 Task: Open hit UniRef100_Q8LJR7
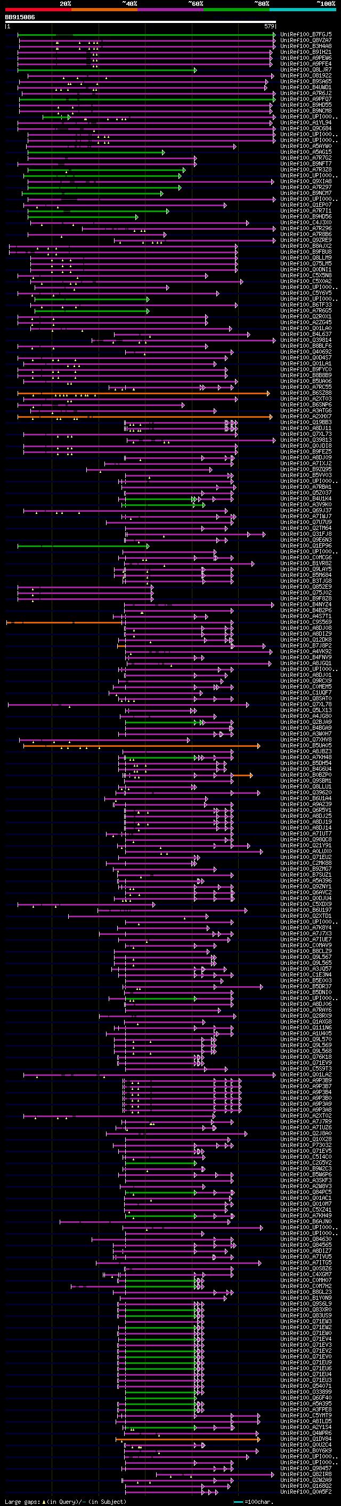306,69
